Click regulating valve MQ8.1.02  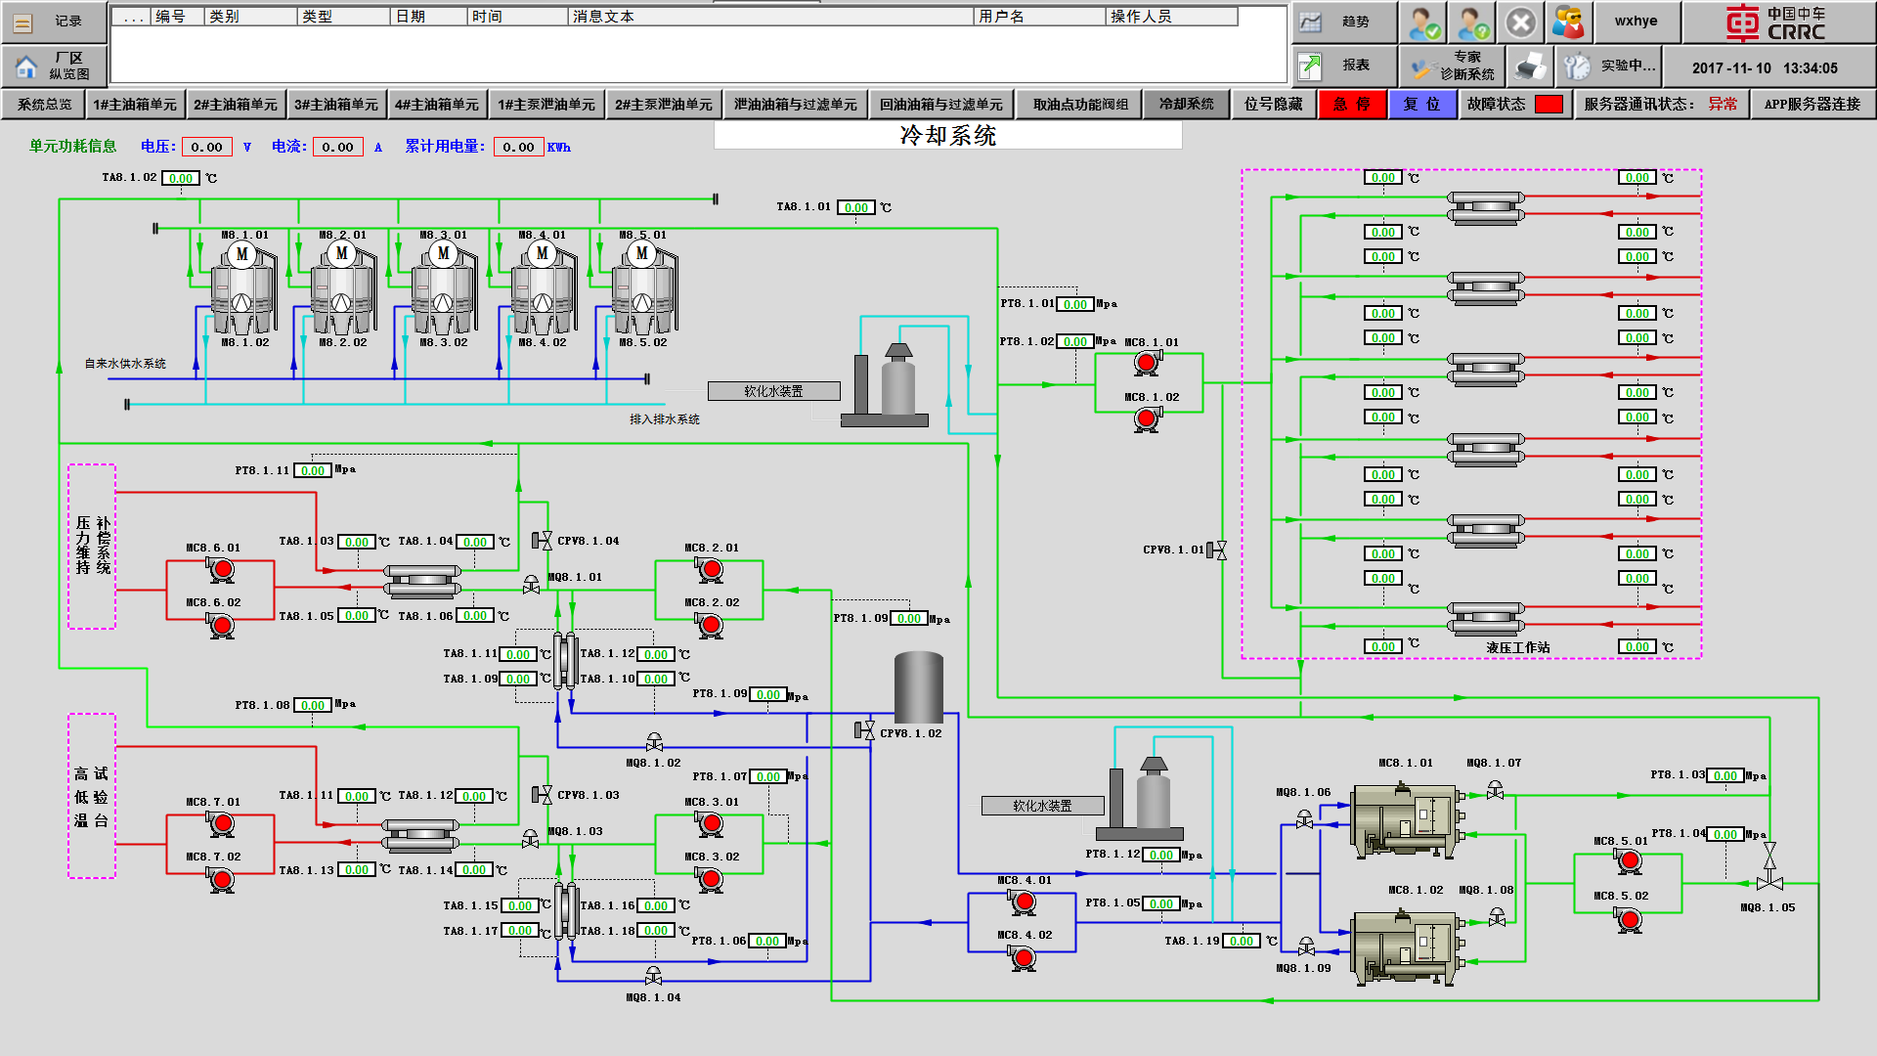click(654, 742)
